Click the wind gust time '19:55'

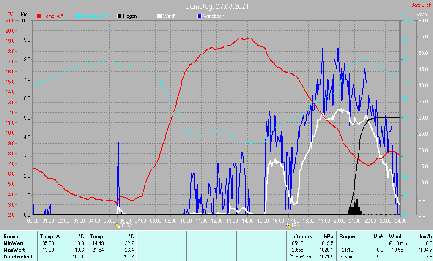[397, 250]
